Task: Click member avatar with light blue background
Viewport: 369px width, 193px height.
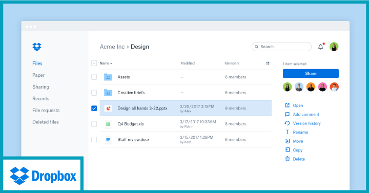Action: click(299, 87)
